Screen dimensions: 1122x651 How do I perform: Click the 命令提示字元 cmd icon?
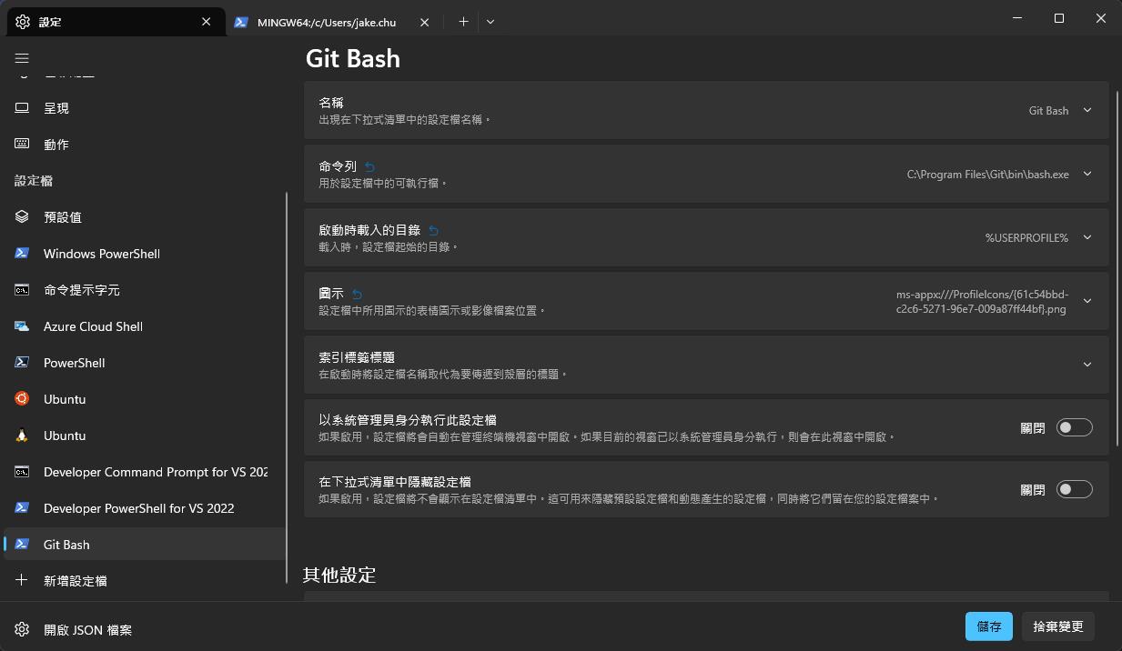coord(22,289)
